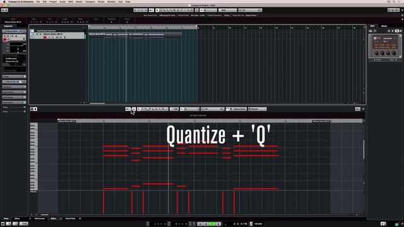The image size is (404, 227).
Task: Open Key Editor toolbar setup gear
Action: 364,109
